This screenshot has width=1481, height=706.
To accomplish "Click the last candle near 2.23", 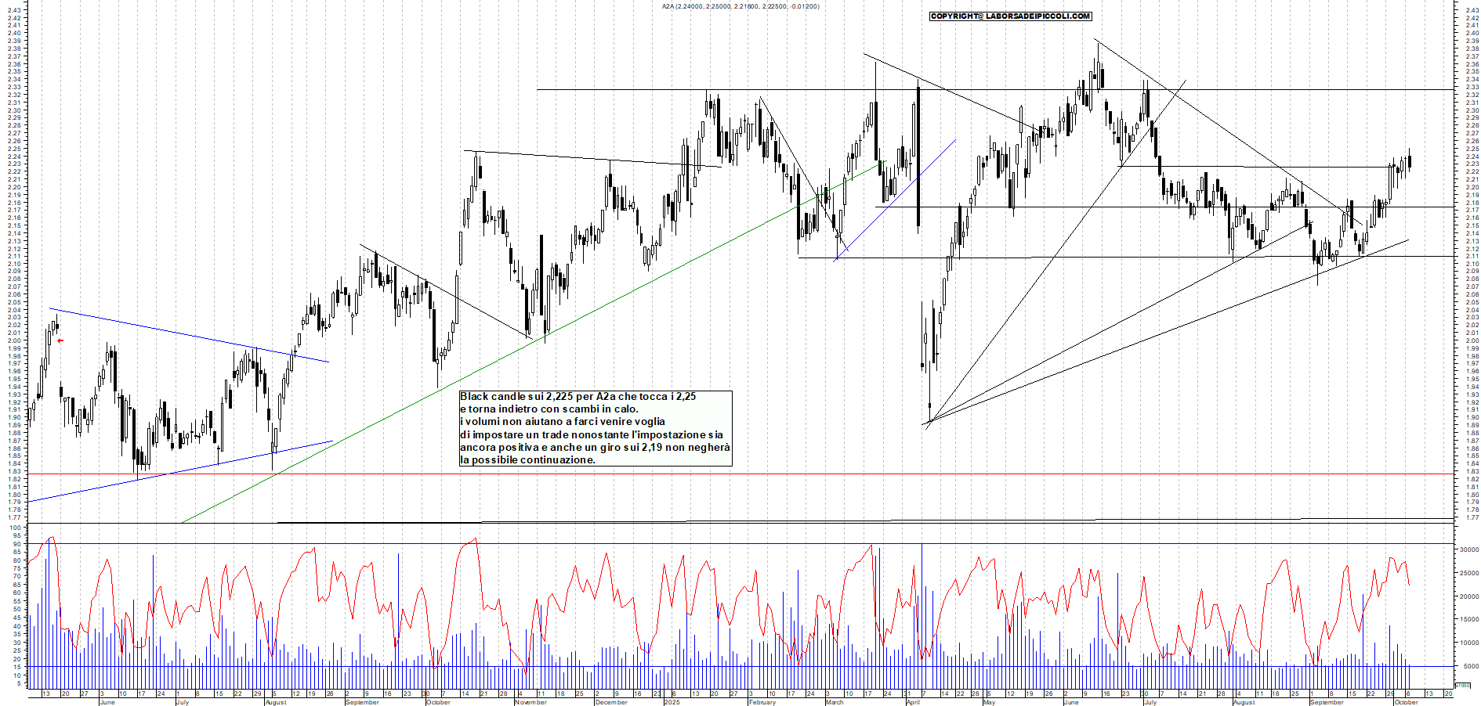I will coord(1410,162).
